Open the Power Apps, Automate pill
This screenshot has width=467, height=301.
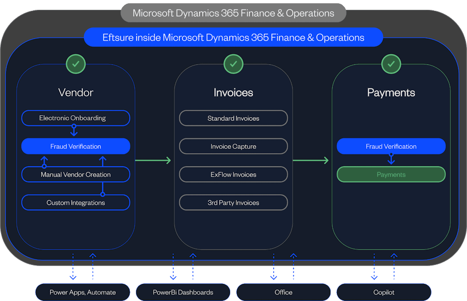pyautogui.click(x=83, y=292)
